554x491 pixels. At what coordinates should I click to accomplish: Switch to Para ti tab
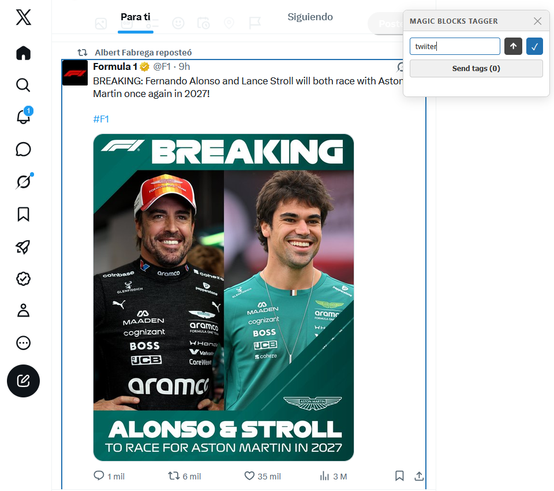[x=135, y=17]
